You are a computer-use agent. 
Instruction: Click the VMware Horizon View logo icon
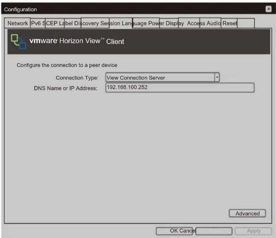(18, 41)
